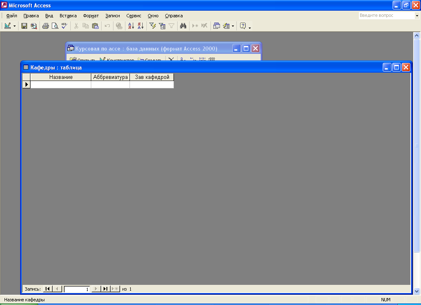
Task: Switch to Design view via toolbar icon
Action: tap(7, 26)
